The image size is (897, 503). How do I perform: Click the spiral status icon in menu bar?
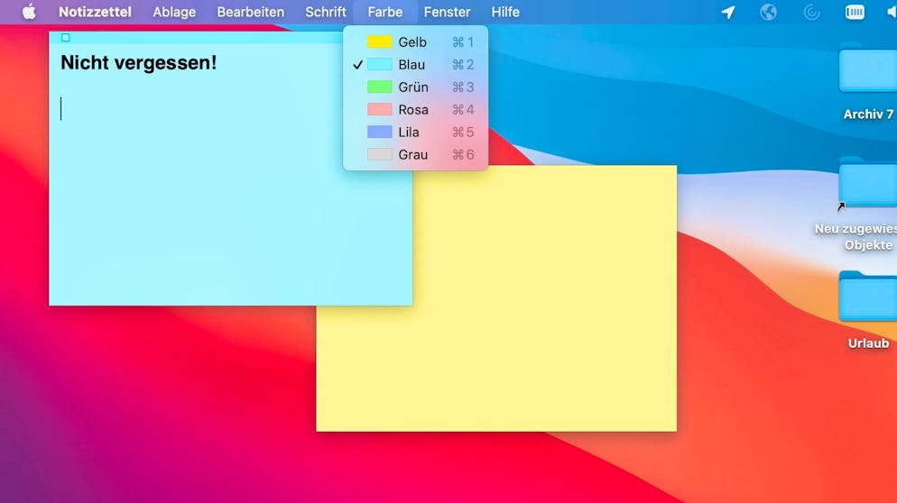coord(811,12)
